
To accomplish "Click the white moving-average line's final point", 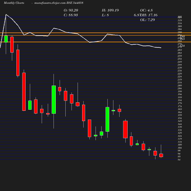I will point(161,48).
